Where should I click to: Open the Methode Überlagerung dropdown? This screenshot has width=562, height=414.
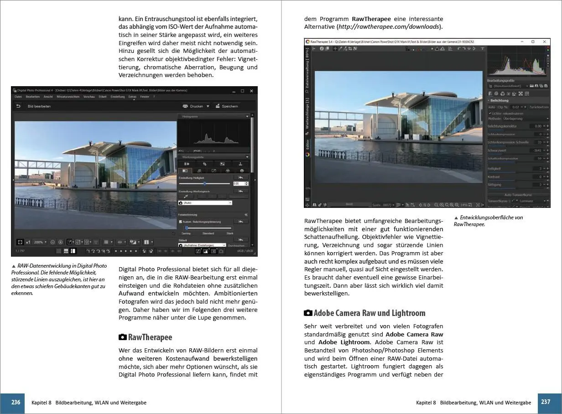click(526, 119)
